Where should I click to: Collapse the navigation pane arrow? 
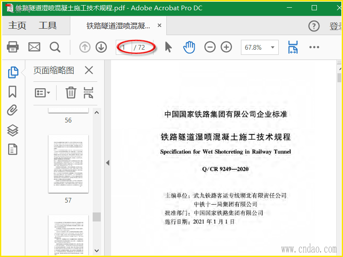coord(108,163)
